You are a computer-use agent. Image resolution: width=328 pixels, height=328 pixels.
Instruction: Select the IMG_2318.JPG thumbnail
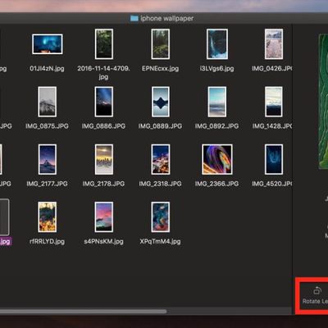click(x=161, y=159)
